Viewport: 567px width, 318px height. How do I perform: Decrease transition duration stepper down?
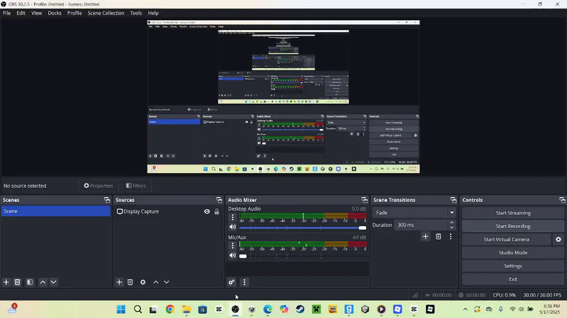452,228
